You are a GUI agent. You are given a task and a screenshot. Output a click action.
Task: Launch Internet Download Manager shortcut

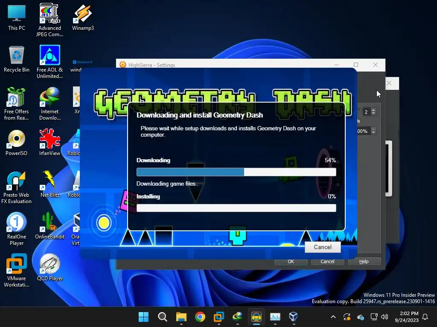tap(50, 104)
